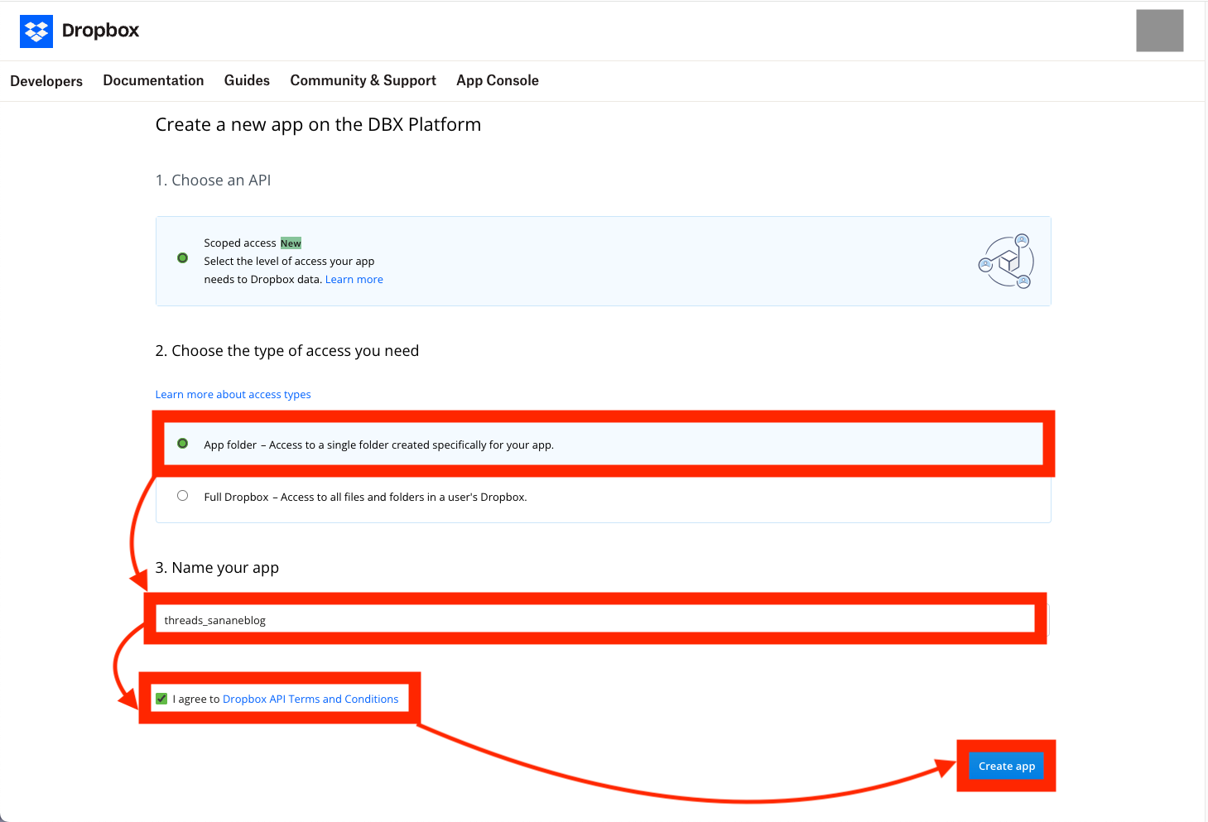Click the green 'New' badge
This screenshot has width=1208, height=822.
tap(291, 243)
